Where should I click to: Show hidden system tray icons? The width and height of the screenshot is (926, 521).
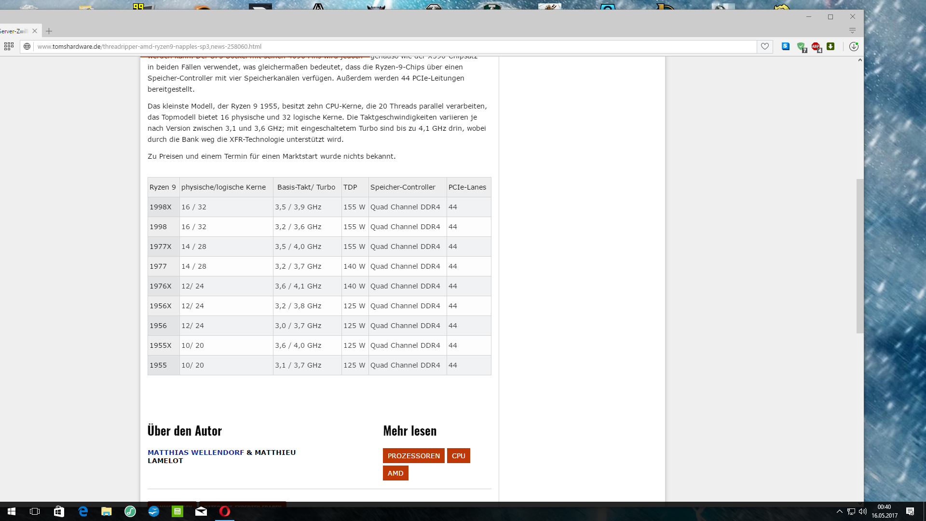coord(839,511)
